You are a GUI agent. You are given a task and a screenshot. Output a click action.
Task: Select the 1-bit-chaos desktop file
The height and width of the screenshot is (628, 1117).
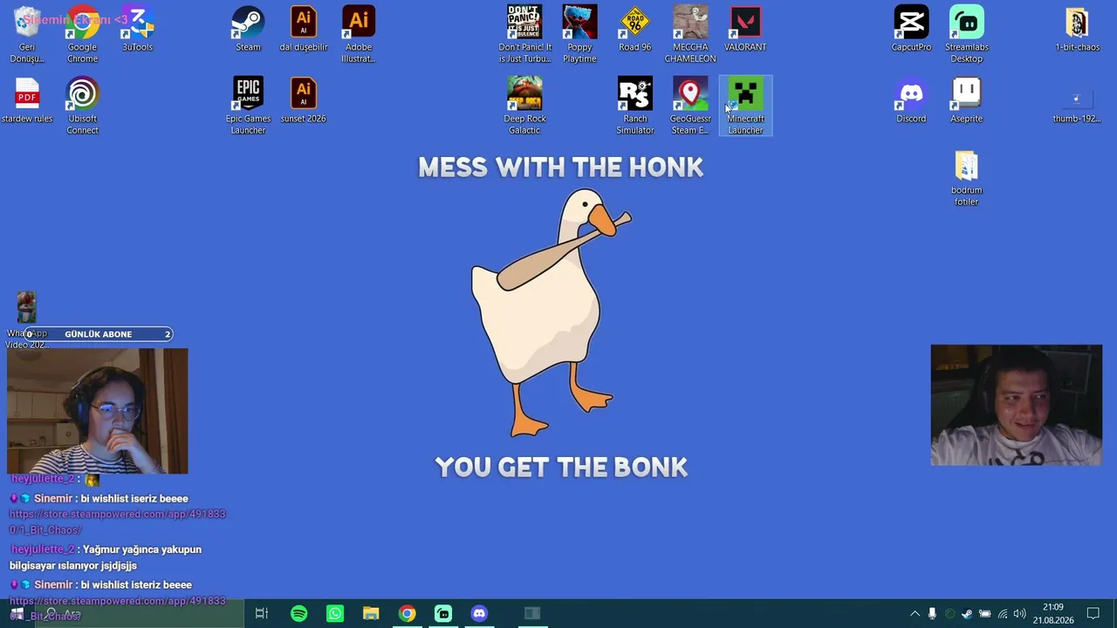click(x=1077, y=30)
